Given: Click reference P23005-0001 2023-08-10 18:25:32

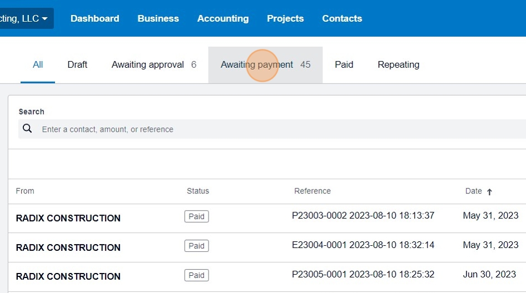Looking at the screenshot, I should click(363, 275).
